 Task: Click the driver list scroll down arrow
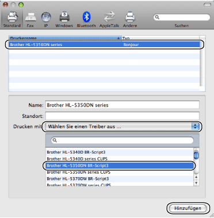tap(196, 183)
